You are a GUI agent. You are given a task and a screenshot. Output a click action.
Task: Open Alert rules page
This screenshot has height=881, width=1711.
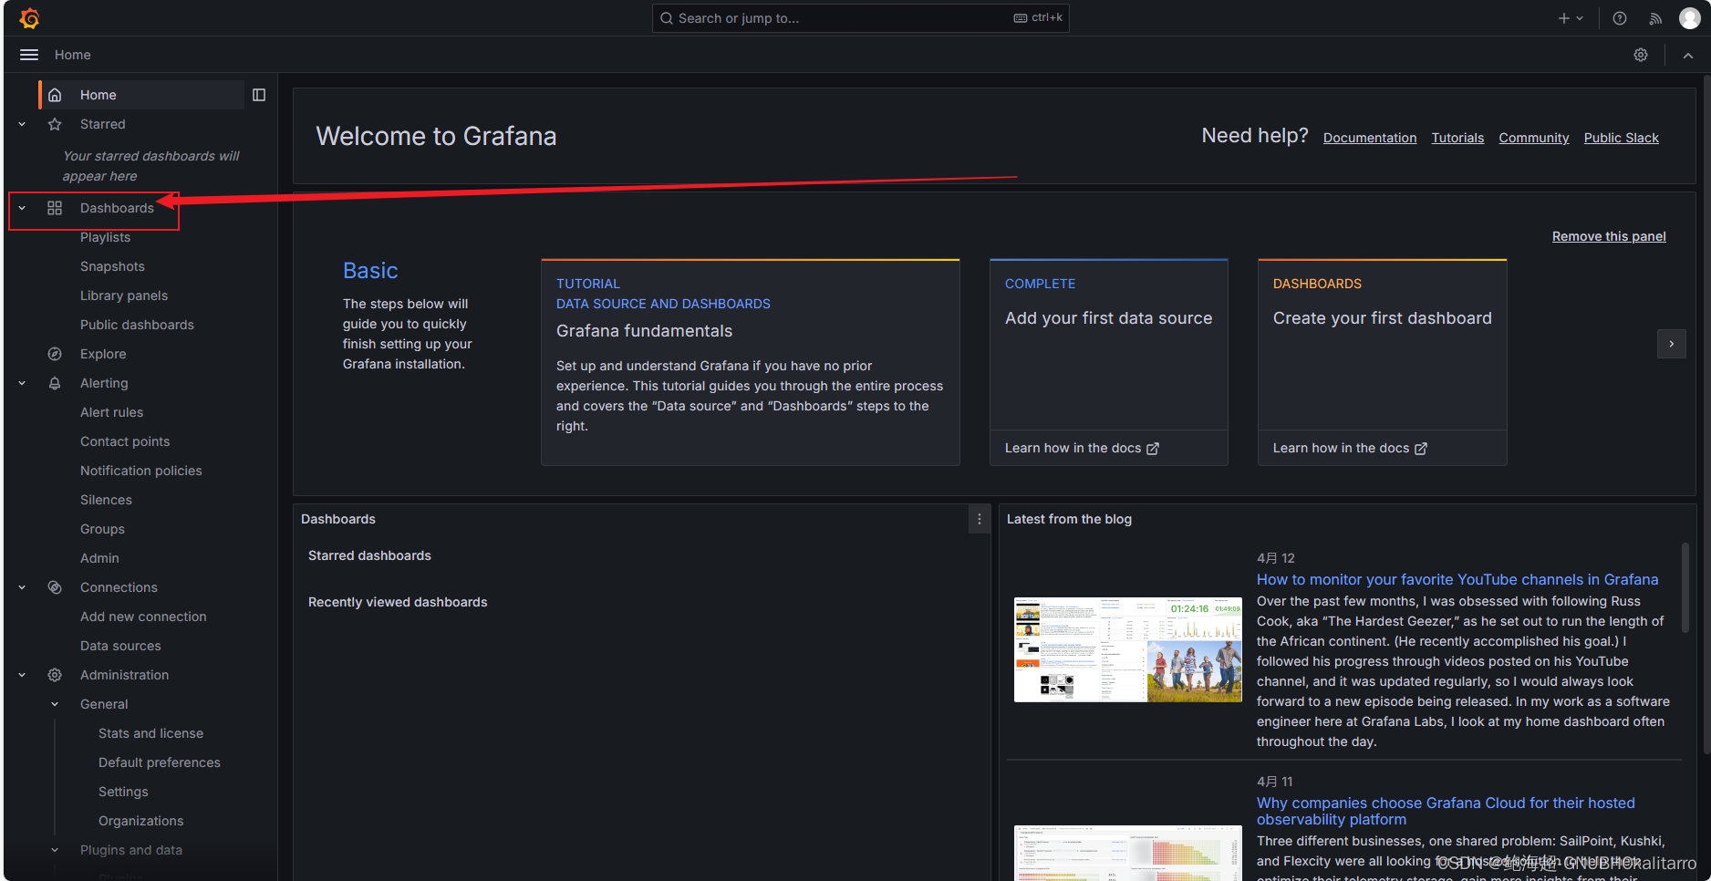111,412
